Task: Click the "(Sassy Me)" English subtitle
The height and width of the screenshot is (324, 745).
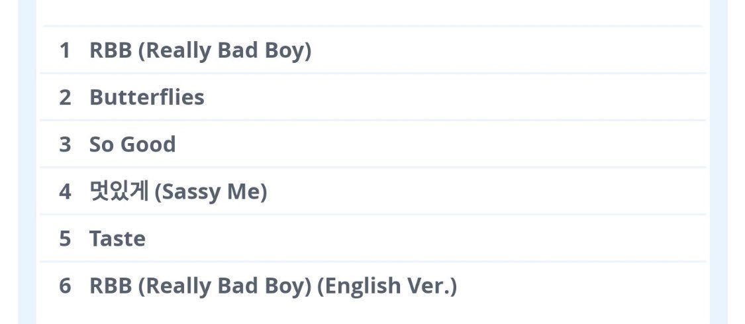Action: (x=210, y=192)
